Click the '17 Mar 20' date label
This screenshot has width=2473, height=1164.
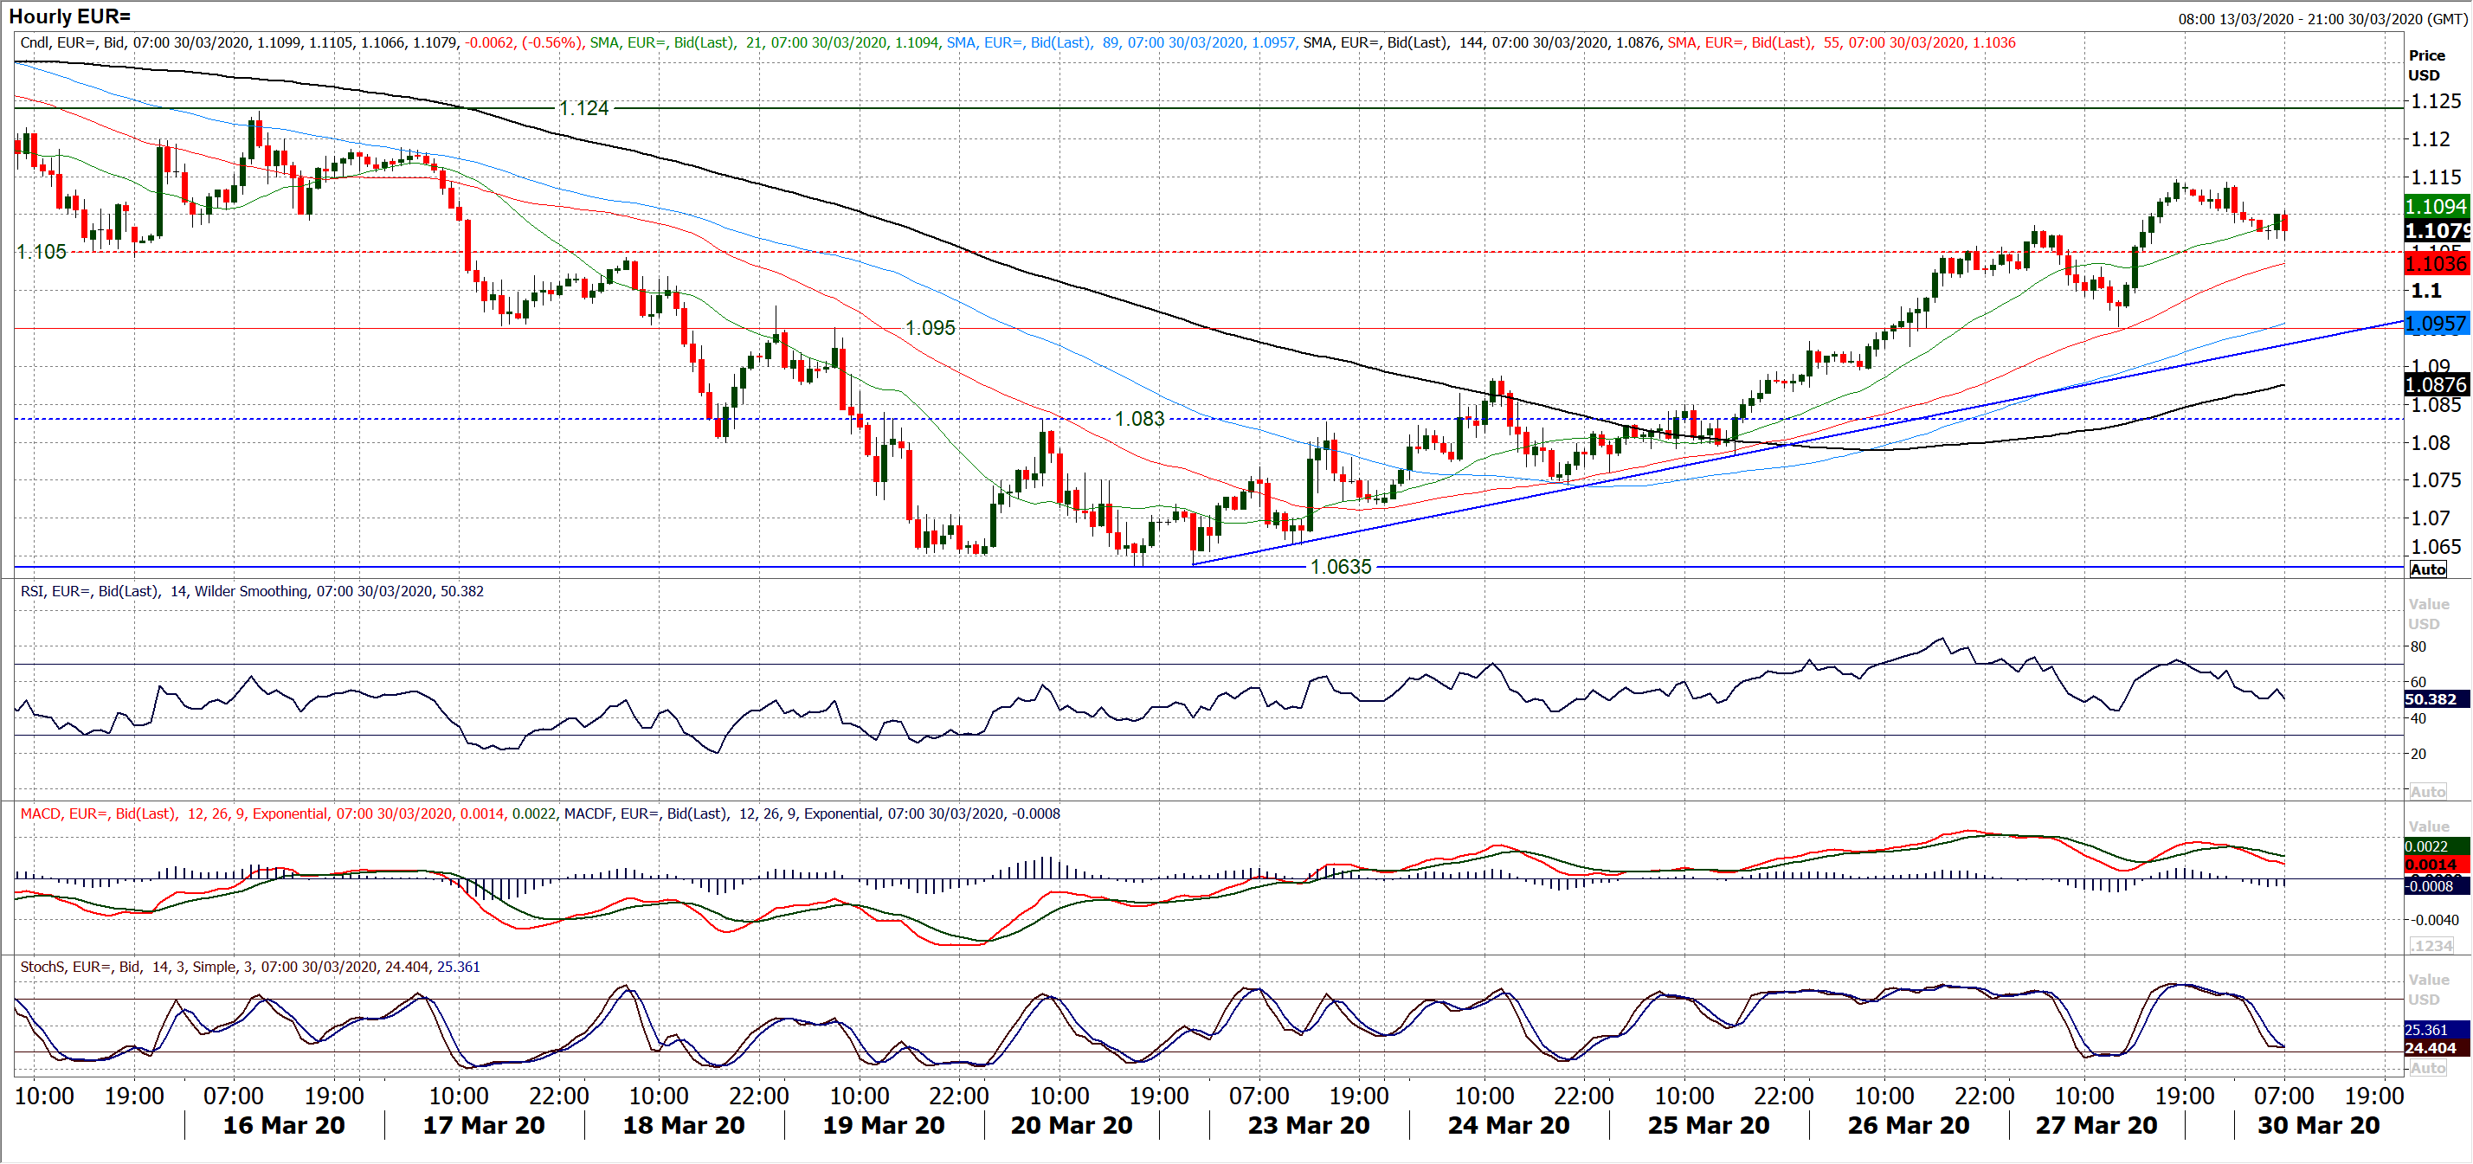pos(484,1126)
